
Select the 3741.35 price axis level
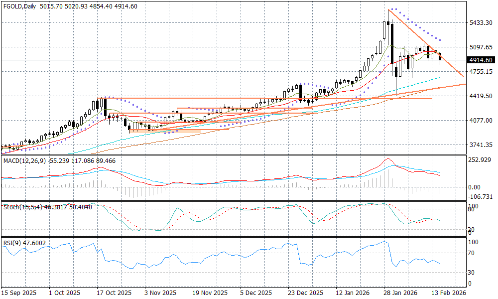[481, 145]
